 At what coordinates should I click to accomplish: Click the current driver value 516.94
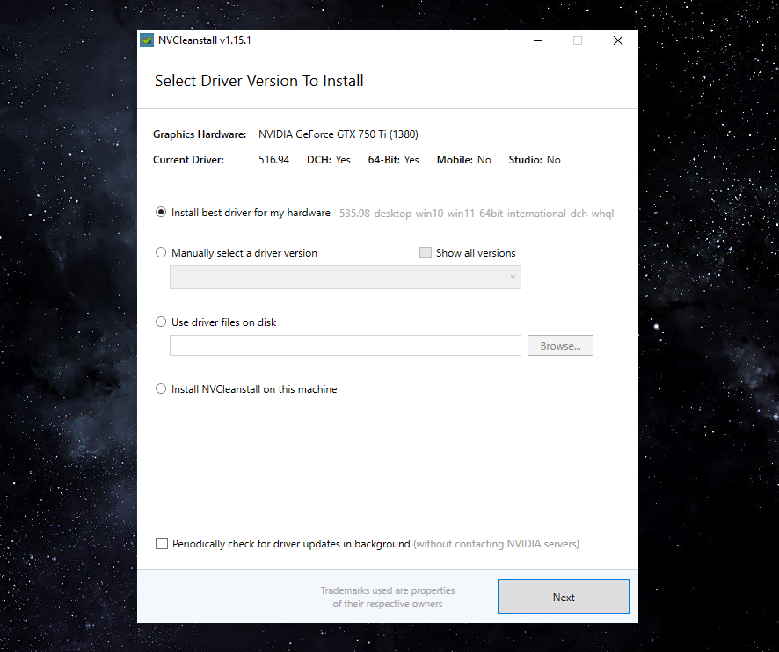[273, 160]
